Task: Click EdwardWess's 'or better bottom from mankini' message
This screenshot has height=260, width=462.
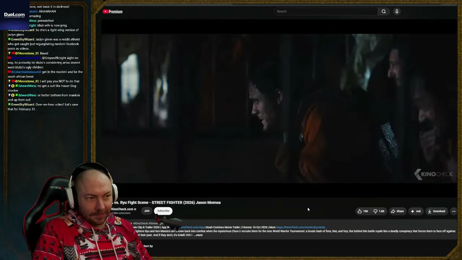Action: [44, 97]
